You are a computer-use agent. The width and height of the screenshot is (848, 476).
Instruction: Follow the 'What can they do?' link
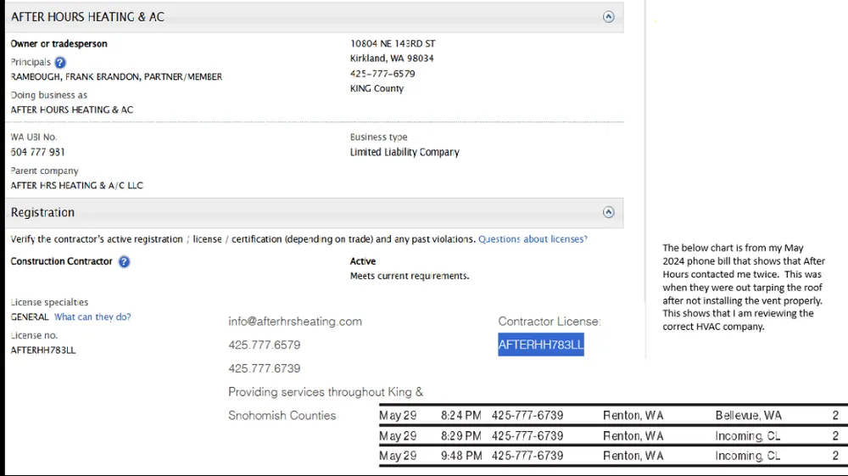92,317
